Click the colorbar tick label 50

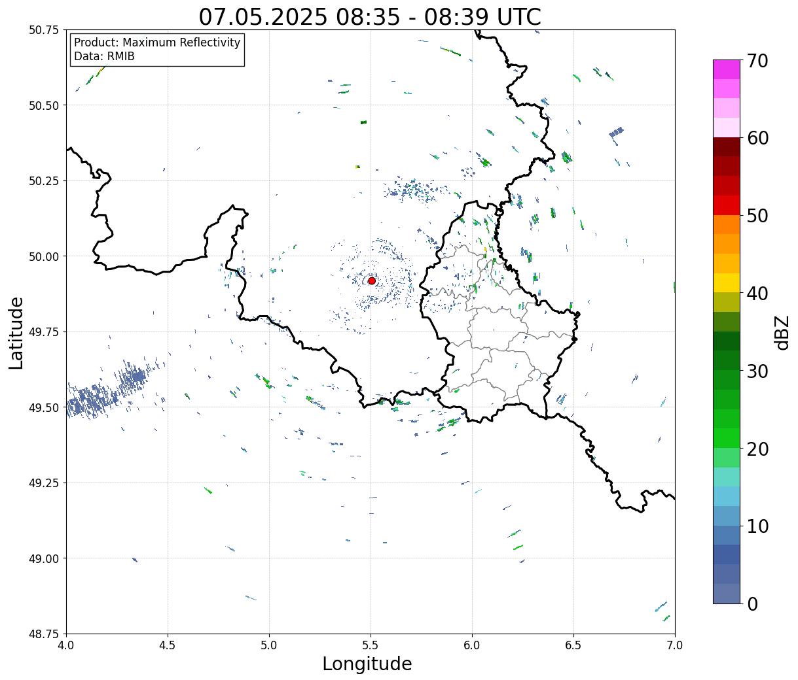tap(757, 216)
